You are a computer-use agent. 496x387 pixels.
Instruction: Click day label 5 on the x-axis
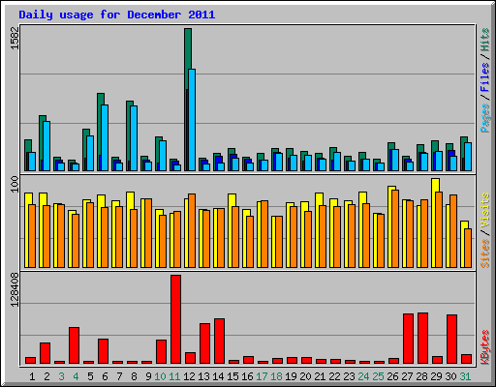point(90,376)
